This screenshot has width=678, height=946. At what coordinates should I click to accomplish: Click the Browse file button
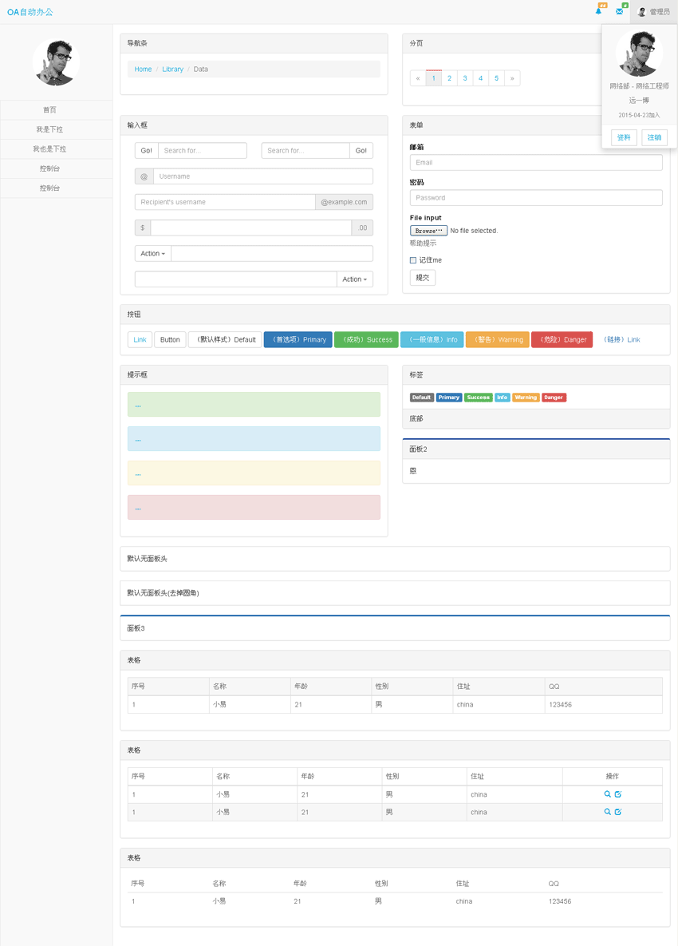[x=428, y=231]
